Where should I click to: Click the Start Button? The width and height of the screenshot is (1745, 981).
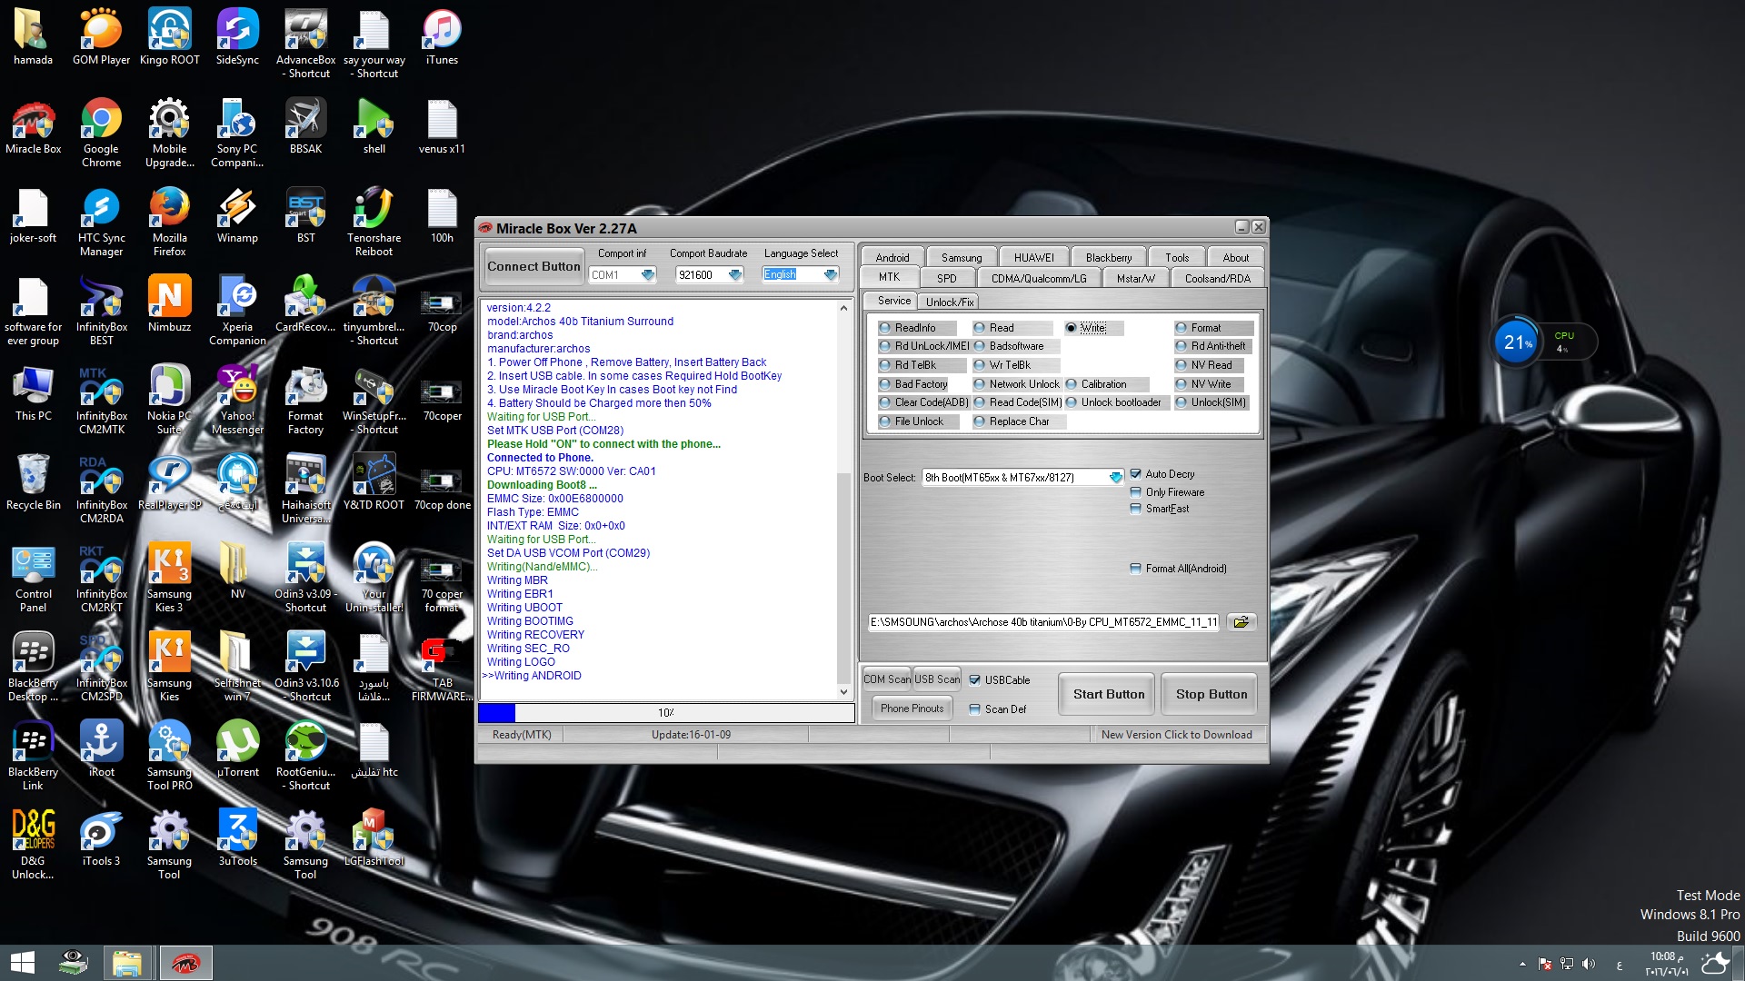(1108, 694)
